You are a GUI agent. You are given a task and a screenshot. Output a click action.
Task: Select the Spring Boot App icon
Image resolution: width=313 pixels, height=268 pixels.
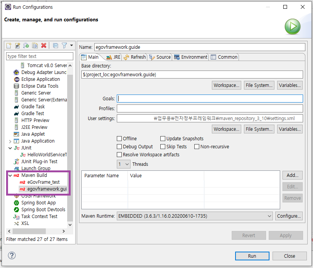point(16,203)
